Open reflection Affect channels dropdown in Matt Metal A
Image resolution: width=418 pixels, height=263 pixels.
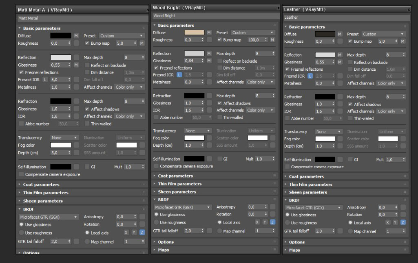click(129, 87)
